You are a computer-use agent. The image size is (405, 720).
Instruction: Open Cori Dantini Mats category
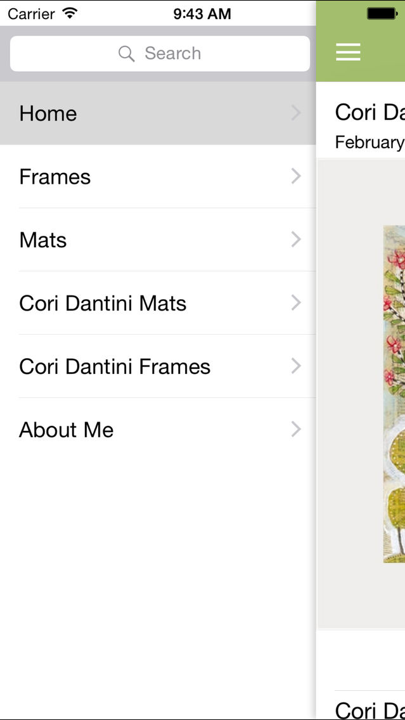(158, 303)
